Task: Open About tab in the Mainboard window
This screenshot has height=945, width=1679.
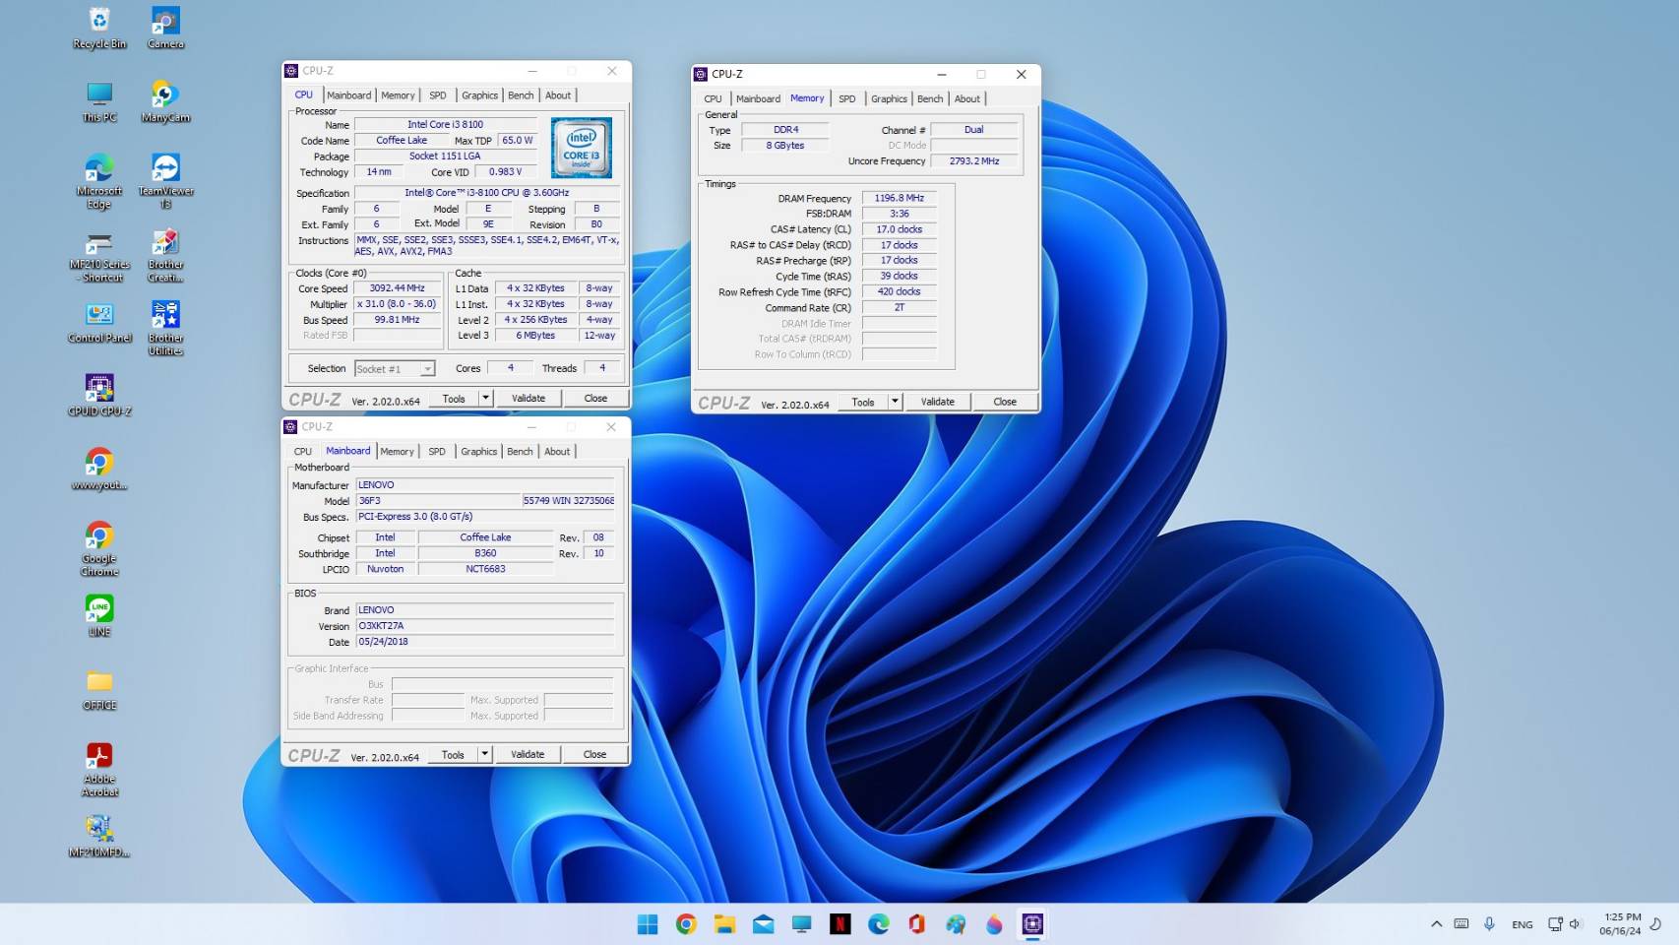Action: pyautogui.click(x=557, y=452)
